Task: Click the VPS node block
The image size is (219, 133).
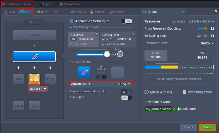Action: (34, 106)
